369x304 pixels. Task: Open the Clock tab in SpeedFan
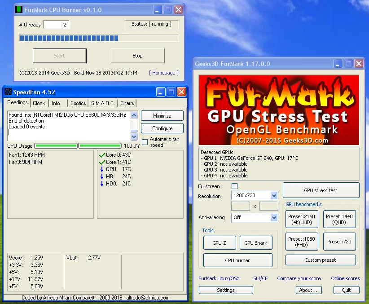[39, 103]
